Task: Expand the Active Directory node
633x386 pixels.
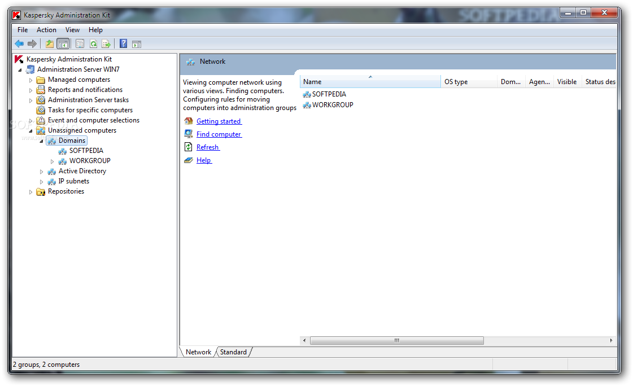Action: 41,172
